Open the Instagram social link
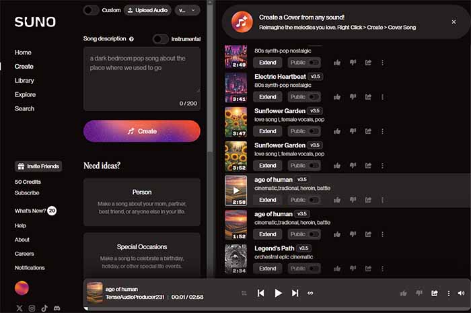 32,308
